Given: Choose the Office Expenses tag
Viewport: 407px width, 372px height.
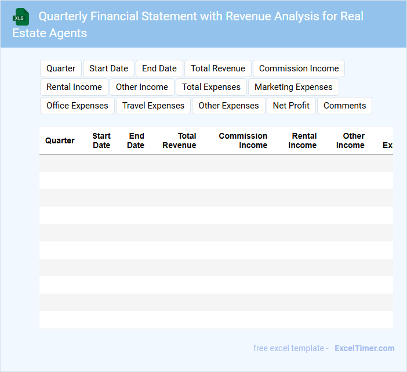Looking at the screenshot, I should (x=77, y=106).
